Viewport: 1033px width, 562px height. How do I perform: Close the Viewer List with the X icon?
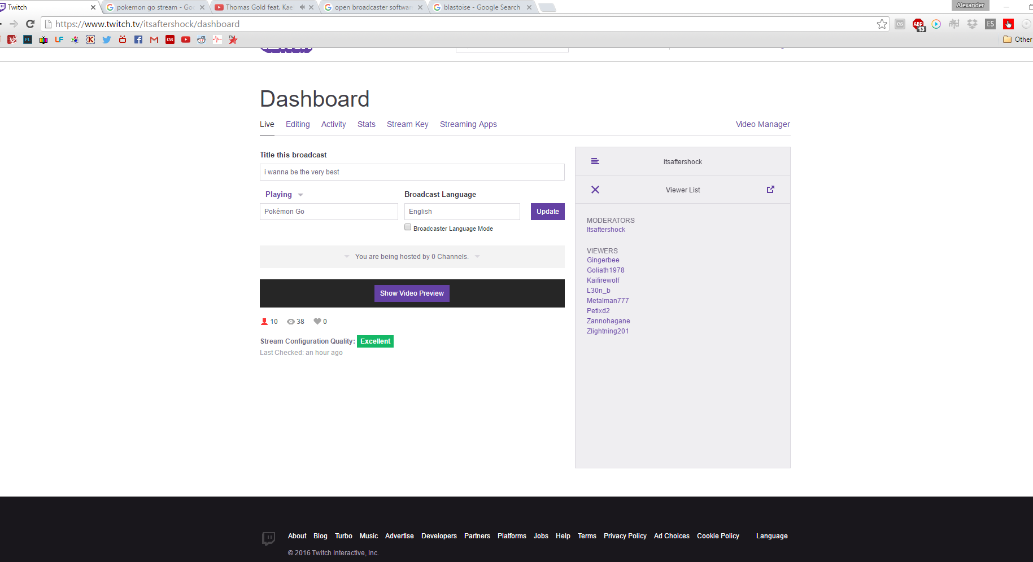[595, 190]
